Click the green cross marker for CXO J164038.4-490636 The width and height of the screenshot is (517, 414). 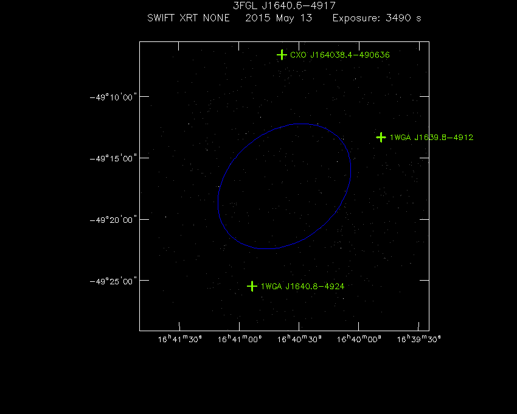pos(282,55)
